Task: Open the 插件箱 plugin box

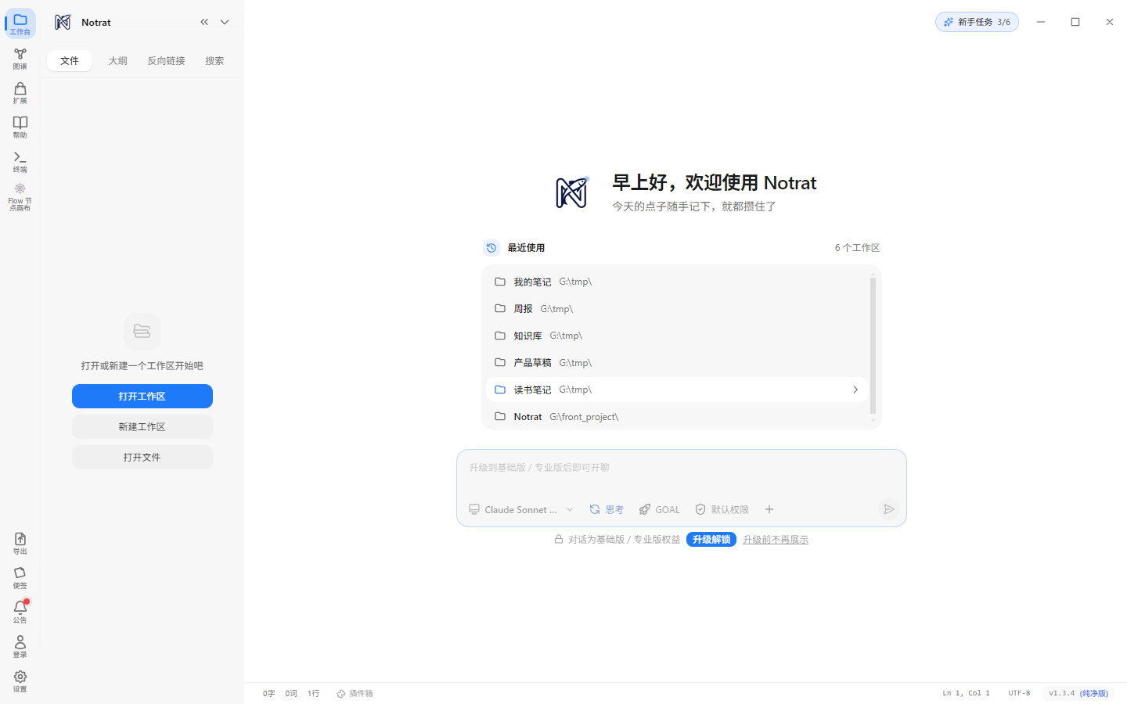Action: click(x=355, y=693)
